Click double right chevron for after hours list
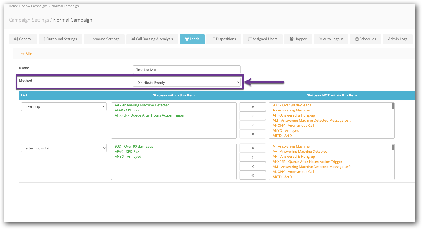Viewport: 422px width, 229px height. pos(253,148)
